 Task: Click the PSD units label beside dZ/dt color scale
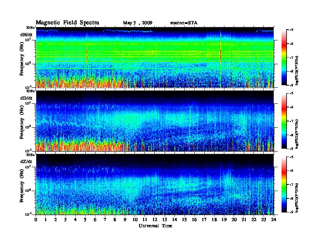[x=297, y=197]
